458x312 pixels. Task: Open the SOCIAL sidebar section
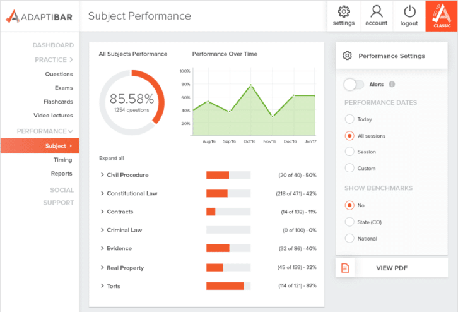point(62,190)
